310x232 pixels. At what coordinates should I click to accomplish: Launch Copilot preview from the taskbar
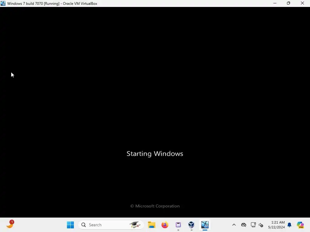click(x=300, y=225)
